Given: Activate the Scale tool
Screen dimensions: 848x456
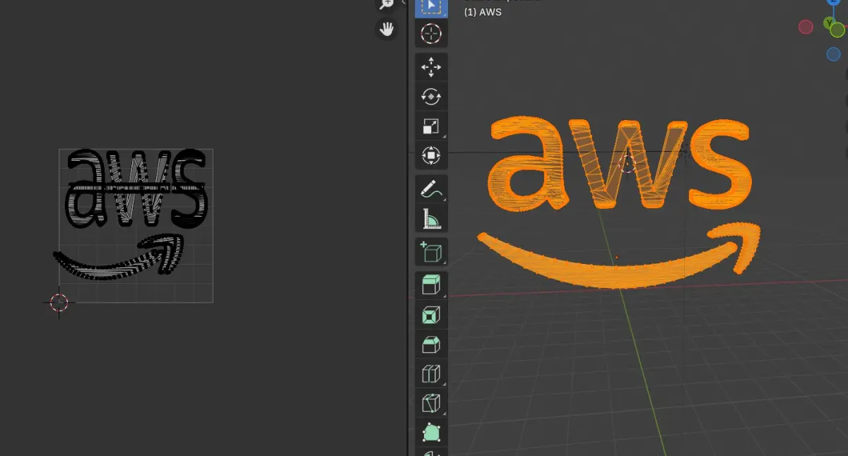Looking at the screenshot, I should [x=430, y=126].
